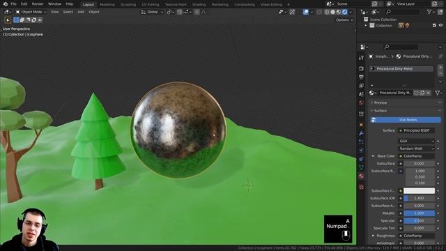
Task: Open the Texture properties checker tab
Action: tap(361, 187)
